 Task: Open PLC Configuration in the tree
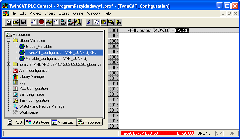click(x=34, y=88)
